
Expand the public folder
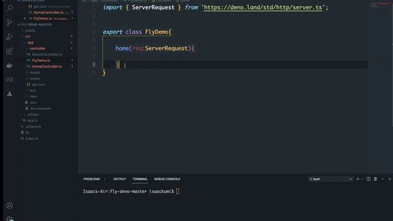(x=30, y=31)
